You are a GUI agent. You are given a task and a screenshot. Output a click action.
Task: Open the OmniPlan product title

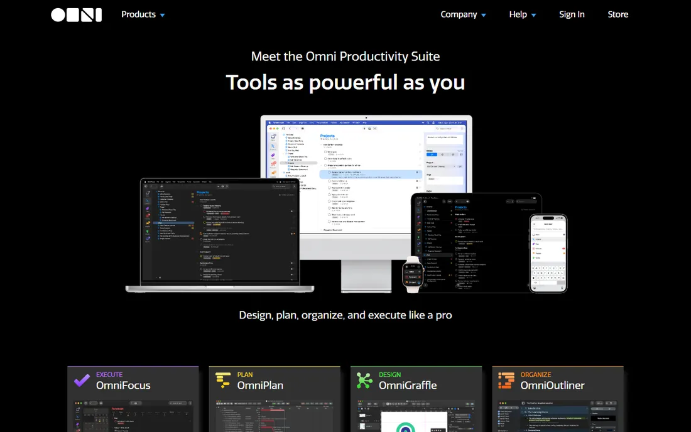tap(260, 386)
